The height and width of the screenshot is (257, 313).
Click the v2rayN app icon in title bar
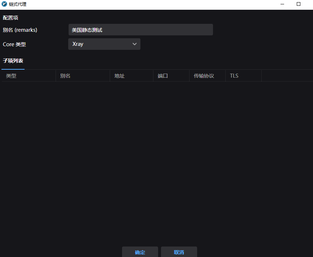click(x=4, y=4)
